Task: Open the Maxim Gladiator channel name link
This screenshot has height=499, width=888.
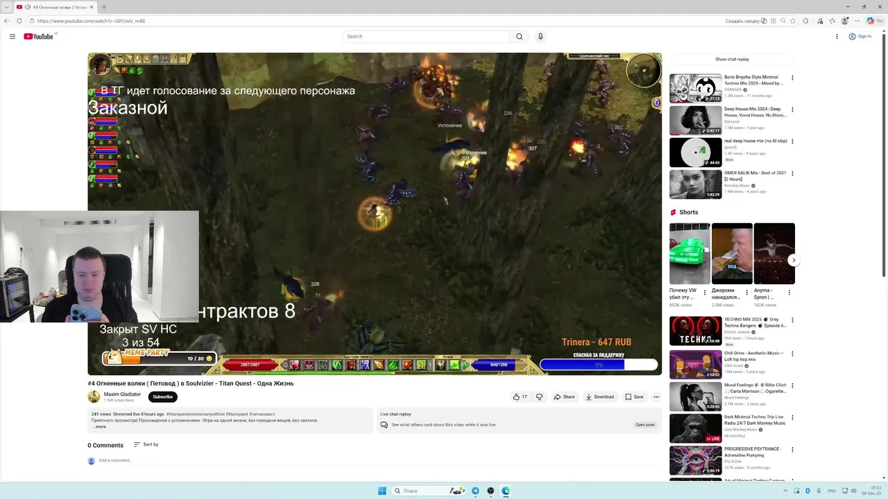Action: pyautogui.click(x=122, y=394)
